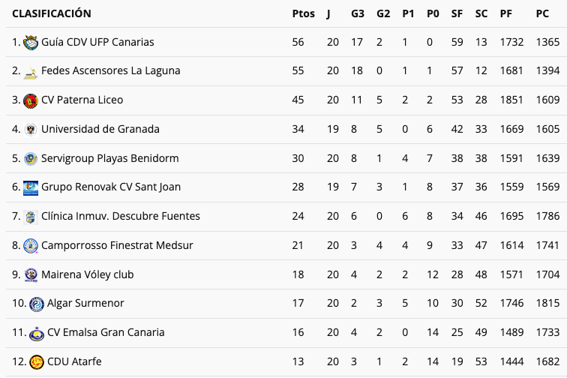The image size is (567, 378).
Task: Click the SF column header
Action: pos(457,13)
